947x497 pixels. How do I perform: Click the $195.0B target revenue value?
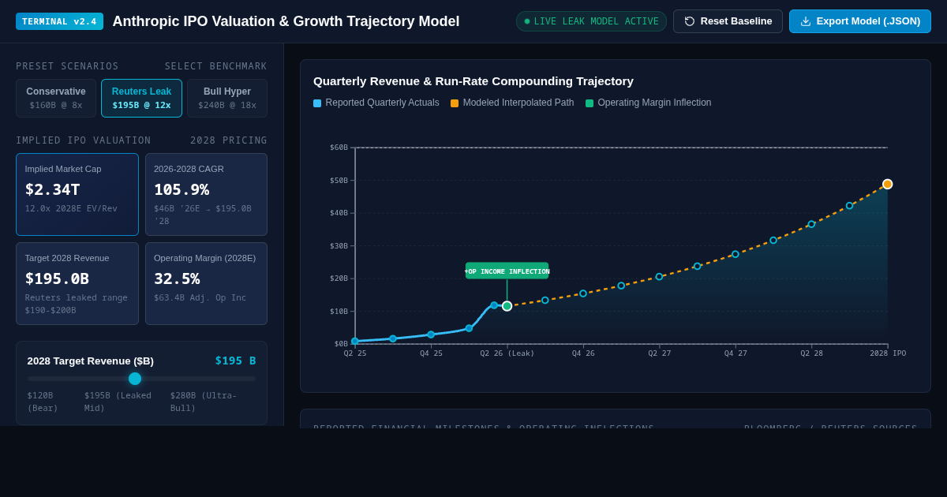tap(57, 278)
